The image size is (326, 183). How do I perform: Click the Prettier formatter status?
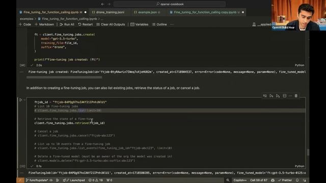(285, 180)
